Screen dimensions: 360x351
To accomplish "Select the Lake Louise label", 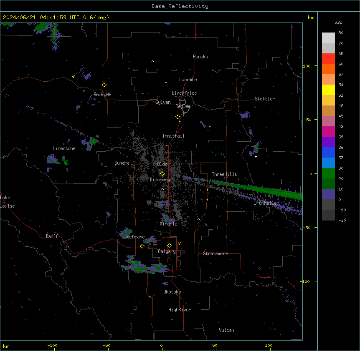I will pos(8,202).
